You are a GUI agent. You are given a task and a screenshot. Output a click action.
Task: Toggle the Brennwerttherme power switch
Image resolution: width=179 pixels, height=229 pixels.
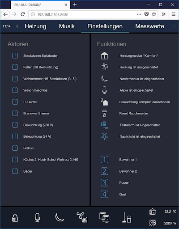[15, 113]
